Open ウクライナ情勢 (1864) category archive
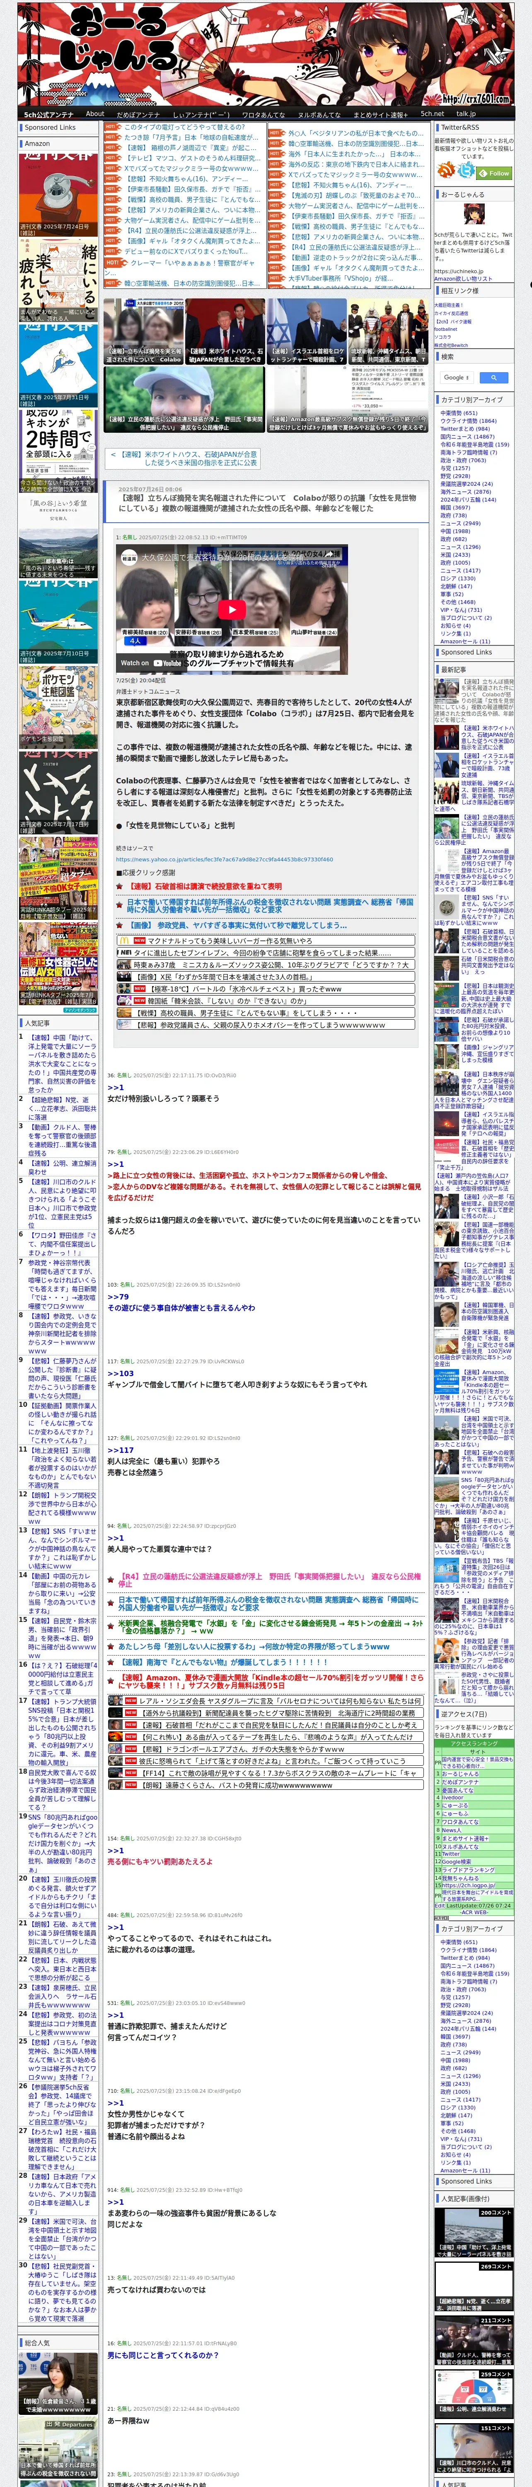 click(468, 421)
